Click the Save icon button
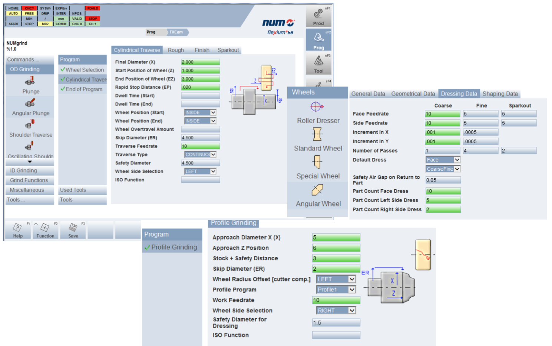552x346 pixels. tap(73, 230)
